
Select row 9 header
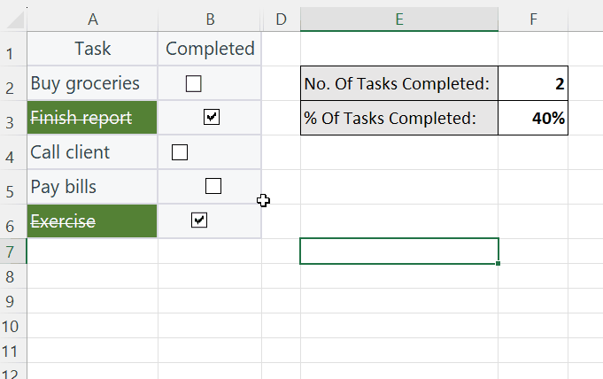[x=13, y=301]
